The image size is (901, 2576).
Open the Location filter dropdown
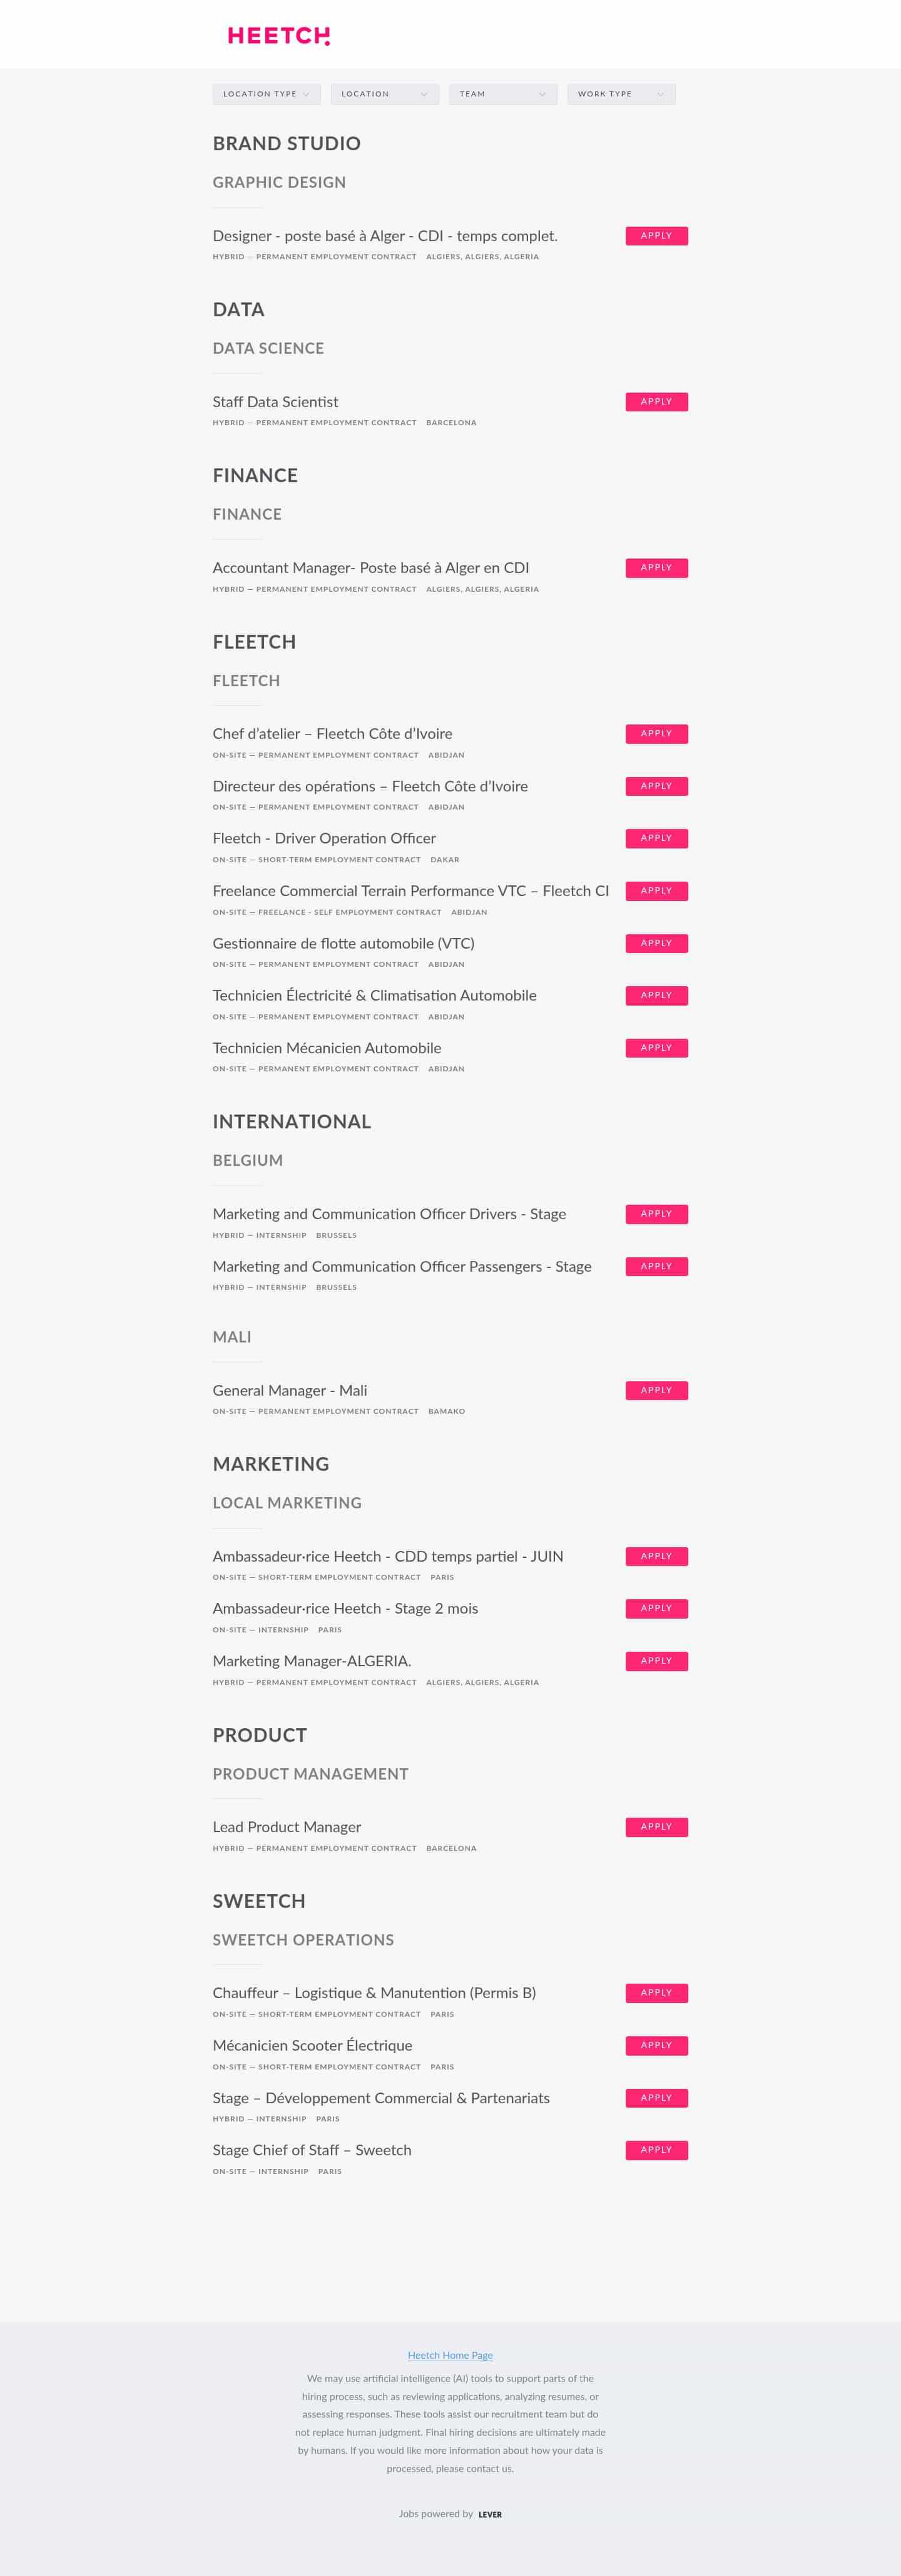(385, 93)
